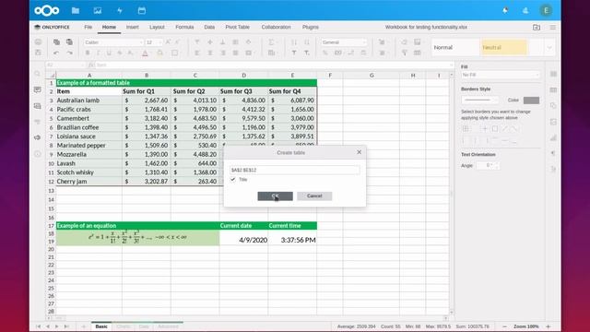This screenshot has height=332, width=590.
Task: Click the Paste toolbar icon
Action: coord(70,42)
